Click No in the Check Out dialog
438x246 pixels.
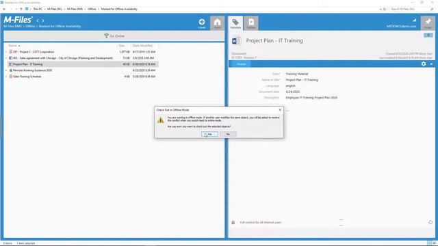(228, 134)
